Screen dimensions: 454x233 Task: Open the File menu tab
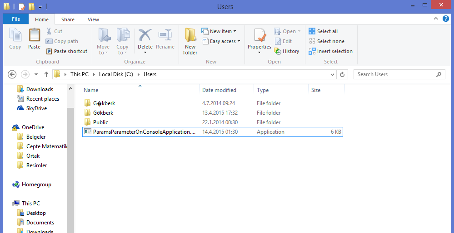pos(16,19)
